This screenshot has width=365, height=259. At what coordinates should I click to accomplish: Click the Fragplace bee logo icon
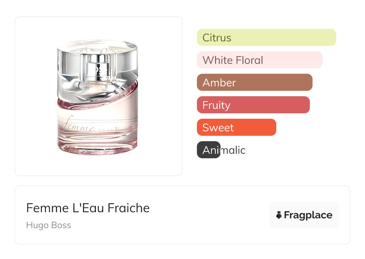[279, 215]
